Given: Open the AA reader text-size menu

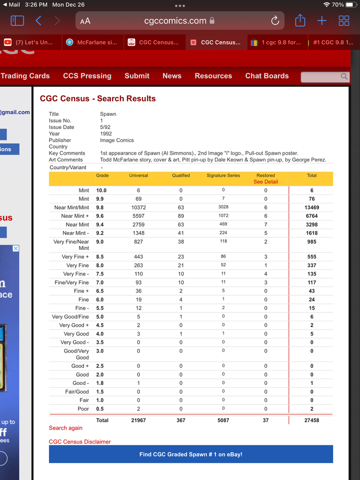Looking at the screenshot, I should click(85, 21).
